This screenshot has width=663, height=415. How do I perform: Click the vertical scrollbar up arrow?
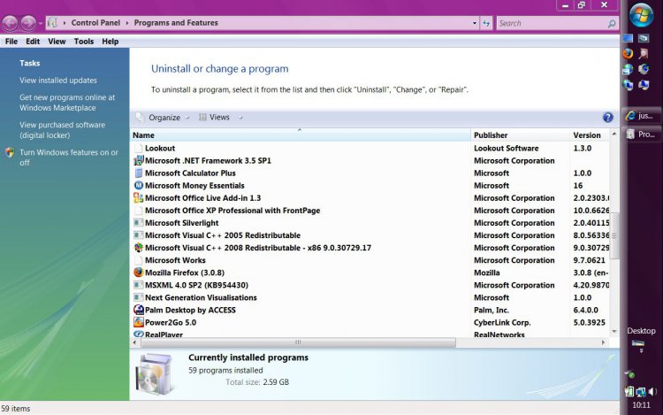614,134
